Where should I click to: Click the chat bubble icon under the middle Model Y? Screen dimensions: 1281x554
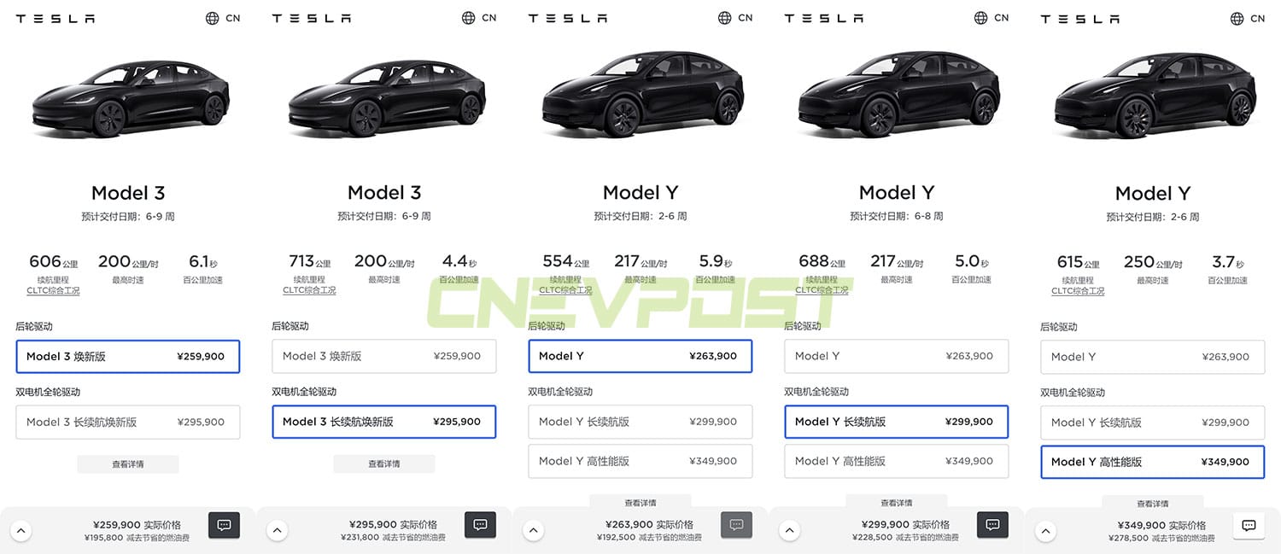[736, 525]
